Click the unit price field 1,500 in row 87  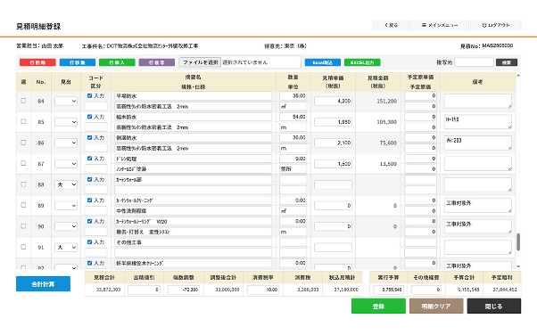[333, 164]
